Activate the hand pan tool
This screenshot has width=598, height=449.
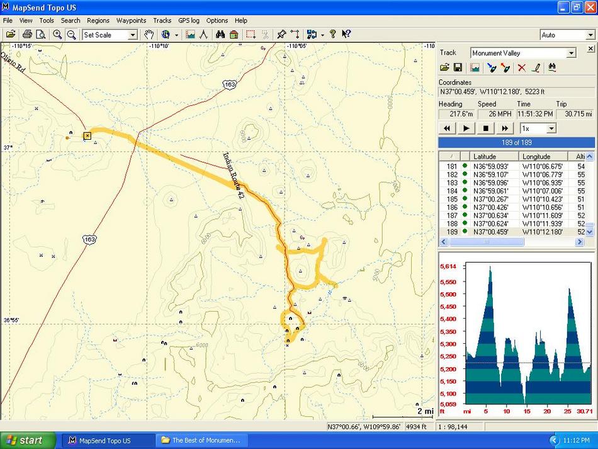pyautogui.click(x=149, y=35)
